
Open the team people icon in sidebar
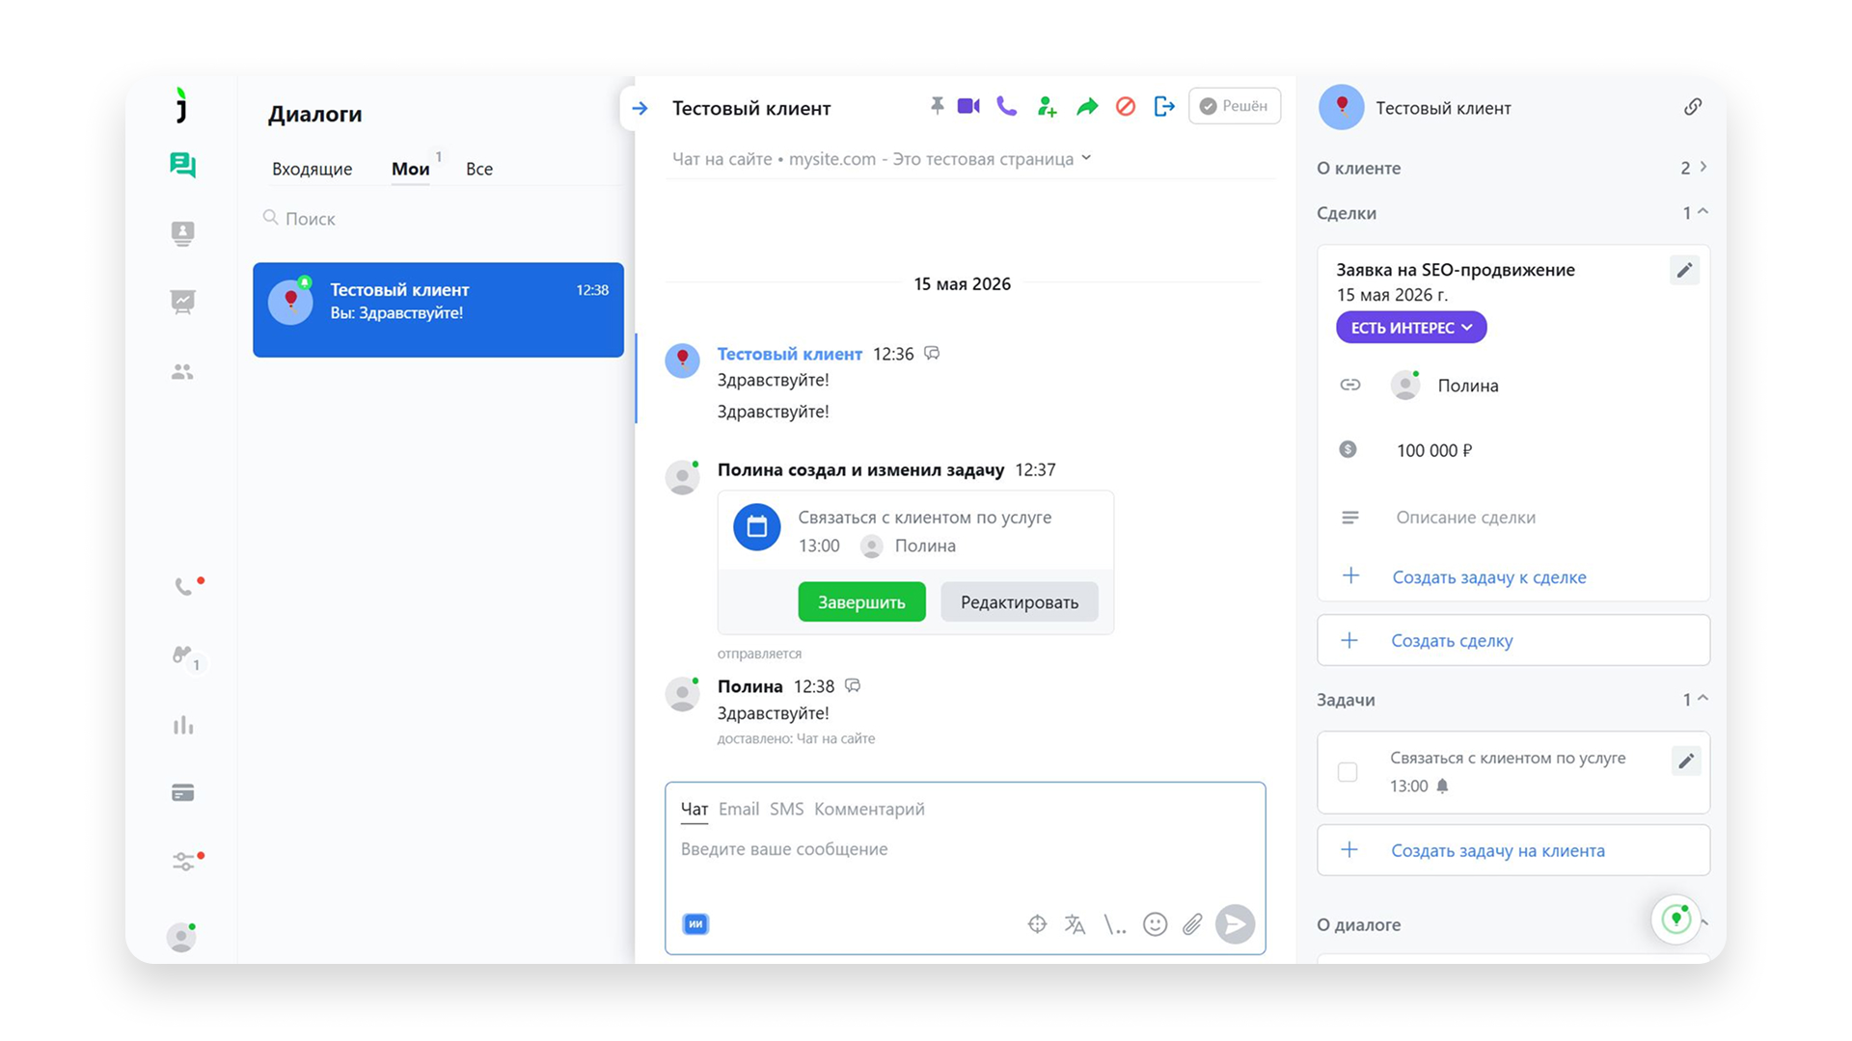coord(182,372)
